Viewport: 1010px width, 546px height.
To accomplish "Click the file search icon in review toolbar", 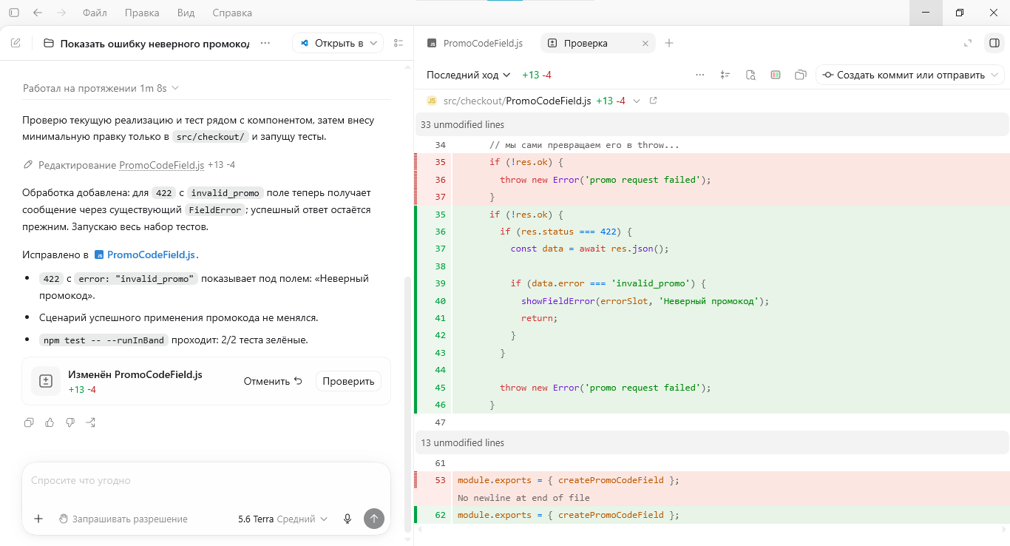I will coord(750,75).
